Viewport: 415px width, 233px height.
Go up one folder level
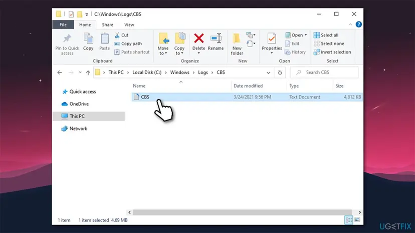click(x=88, y=72)
